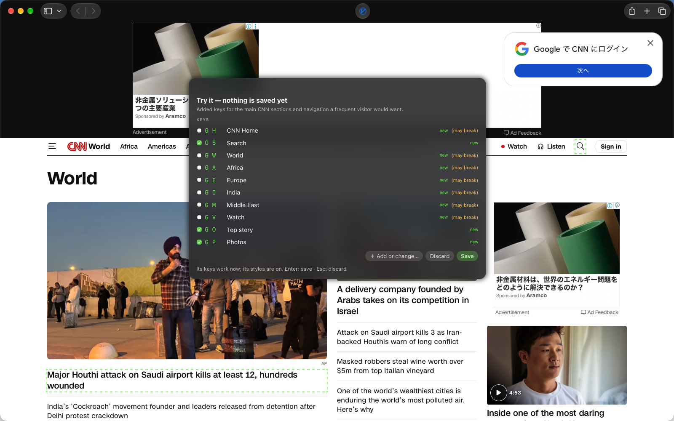674x421 pixels.
Task: Click the red live Watch dot
Action: tap(503, 147)
